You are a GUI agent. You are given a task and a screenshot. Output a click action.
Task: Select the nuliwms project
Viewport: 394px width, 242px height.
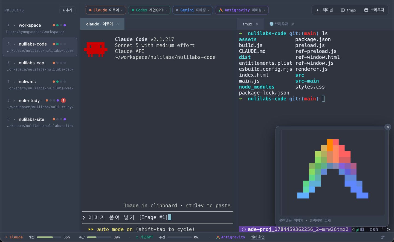tap(40, 85)
